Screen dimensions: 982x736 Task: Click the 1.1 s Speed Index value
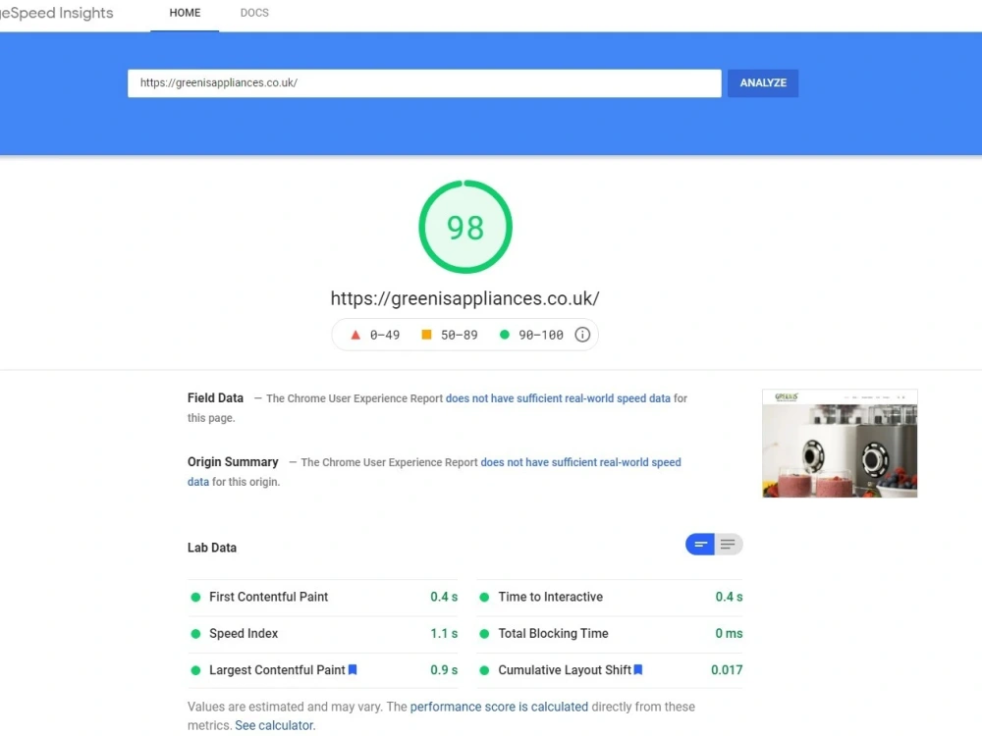coord(444,634)
